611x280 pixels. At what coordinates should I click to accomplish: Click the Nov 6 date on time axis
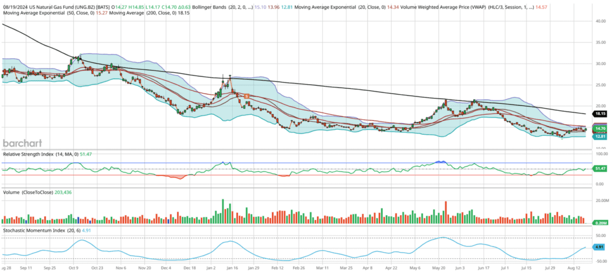[x=121, y=268]
